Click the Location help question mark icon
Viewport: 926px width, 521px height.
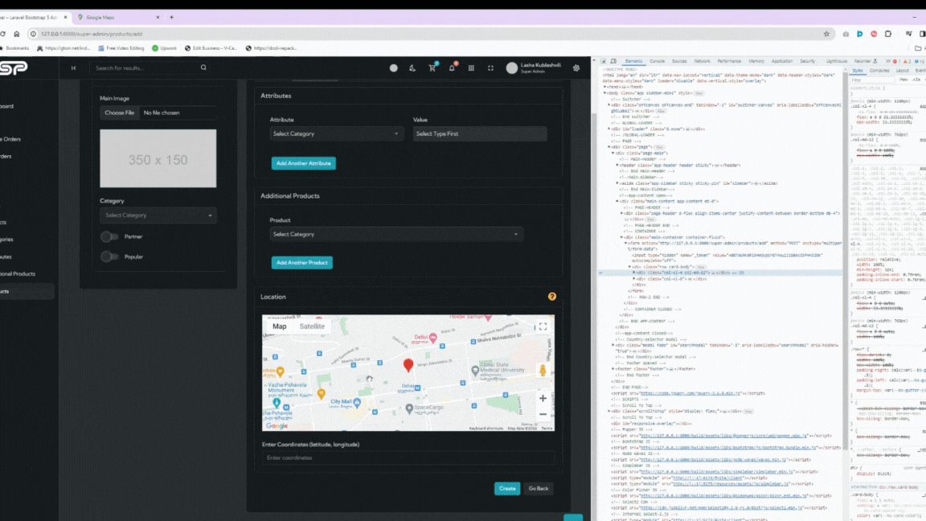(x=552, y=297)
